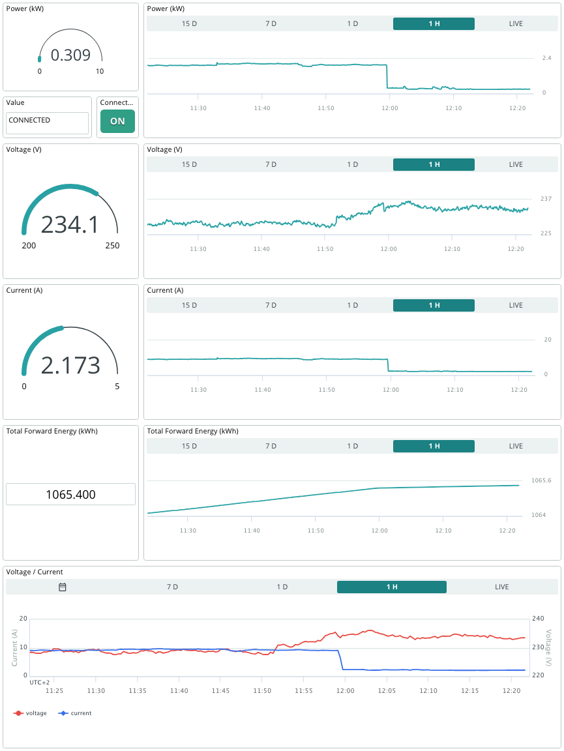
Task: Toggle the red voltage legend marker
Action: [x=19, y=713]
